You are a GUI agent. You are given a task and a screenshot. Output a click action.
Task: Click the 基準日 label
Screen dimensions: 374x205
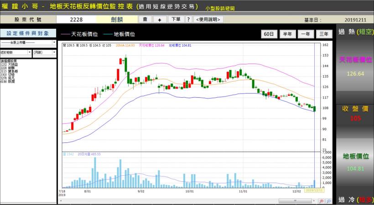click(313, 20)
